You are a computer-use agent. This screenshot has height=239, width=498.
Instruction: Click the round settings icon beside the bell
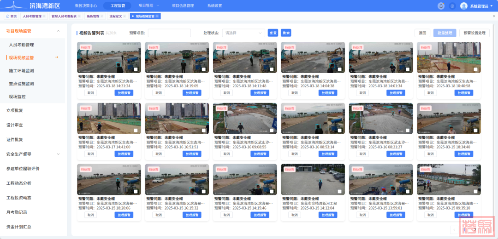[452, 6]
